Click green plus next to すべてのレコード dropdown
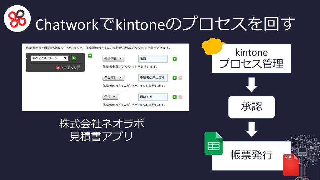The height and width of the screenshot is (180, 320). pyautogui.click(x=74, y=58)
